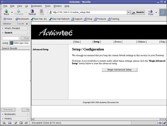Viewport: 167px width, 126px height.
Task: Expand the History sidebar panel
Action: point(15,118)
